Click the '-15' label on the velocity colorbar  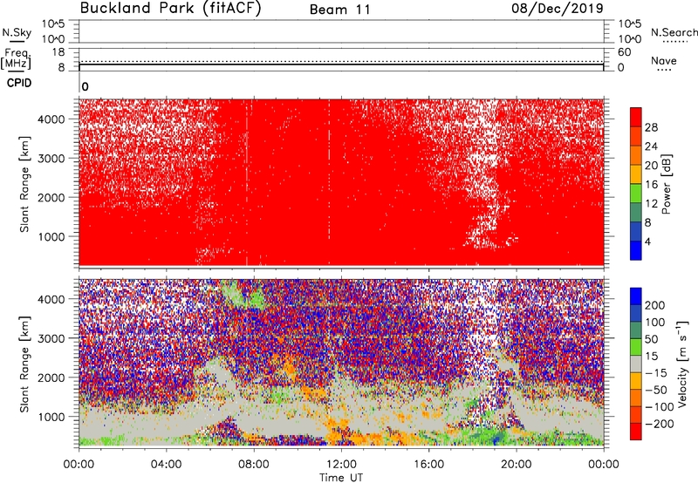pyautogui.click(x=656, y=373)
